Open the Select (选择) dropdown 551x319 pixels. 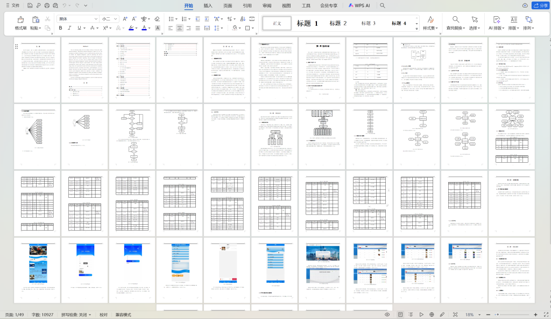coord(475,28)
